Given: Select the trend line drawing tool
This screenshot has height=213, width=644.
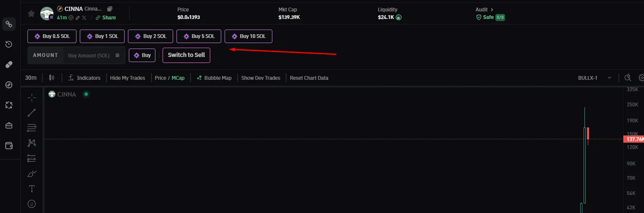Looking at the screenshot, I should (x=32, y=113).
